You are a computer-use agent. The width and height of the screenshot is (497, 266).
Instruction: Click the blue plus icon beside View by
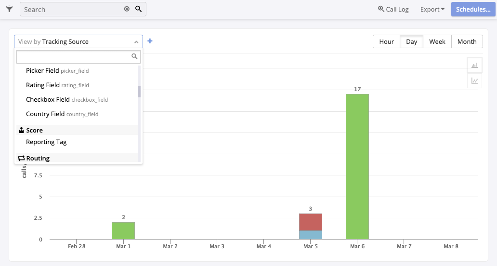point(150,41)
